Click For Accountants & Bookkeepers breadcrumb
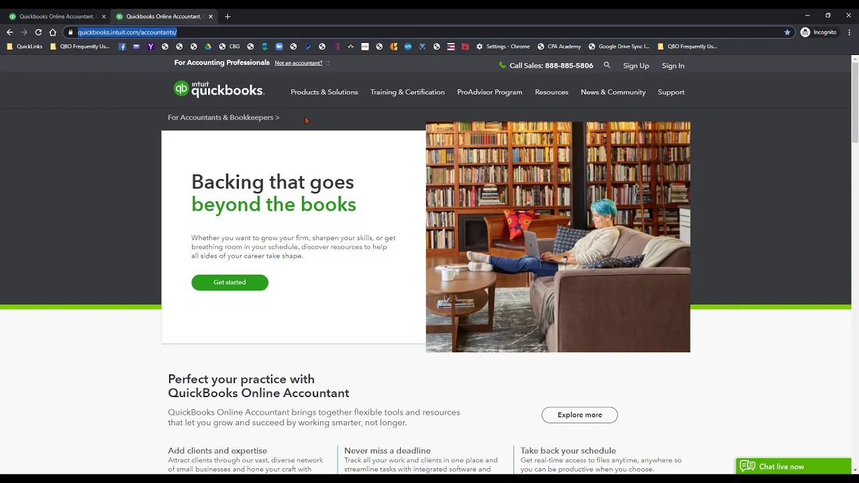The width and height of the screenshot is (859, 483). [223, 117]
